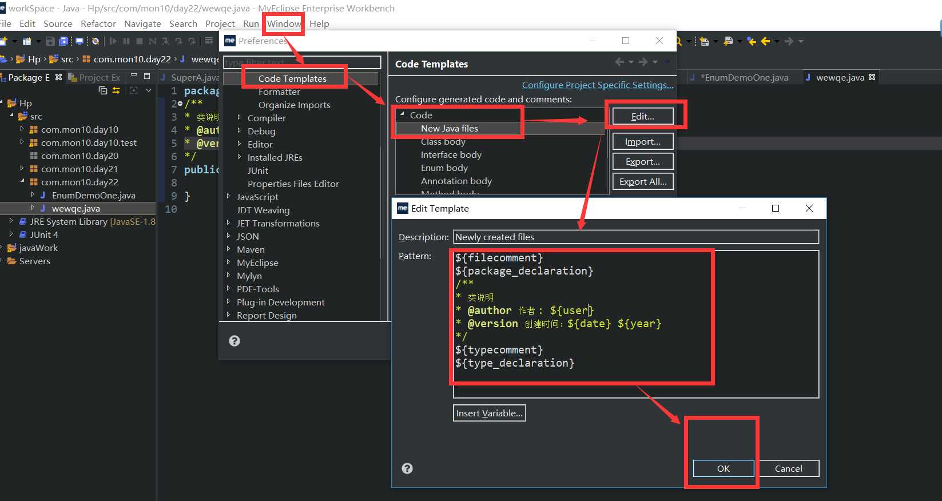Toggle Link with Editor in Package Explorer

pos(116,90)
